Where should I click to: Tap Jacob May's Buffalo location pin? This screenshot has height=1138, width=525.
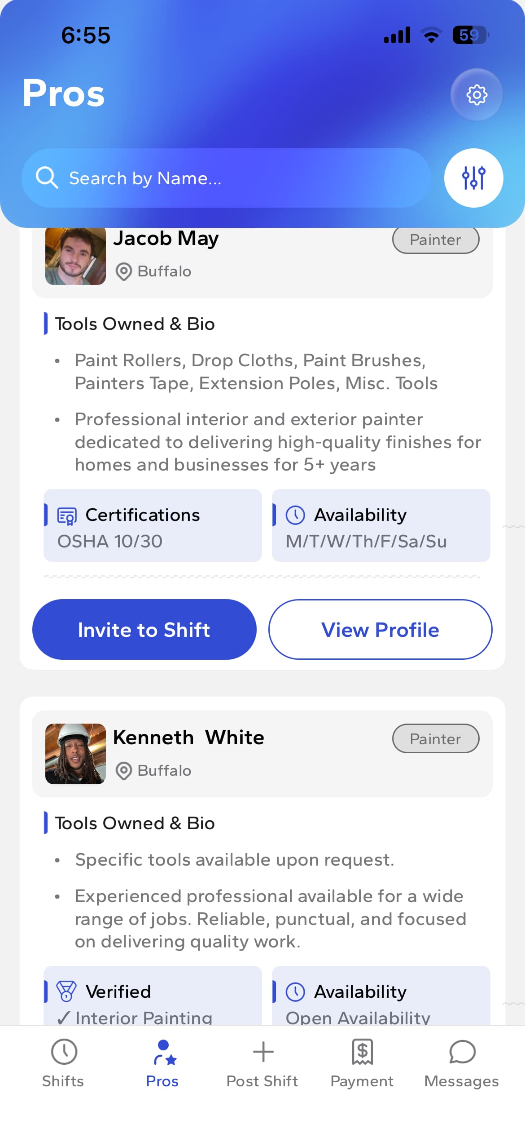pos(123,271)
